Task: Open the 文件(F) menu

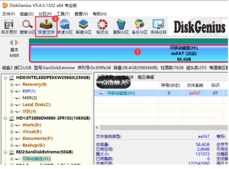Action: pos(9,14)
